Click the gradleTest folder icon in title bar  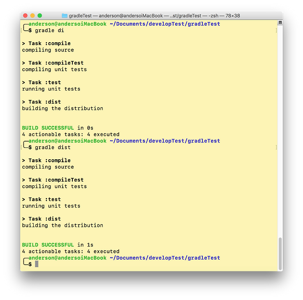pos(64,16)
